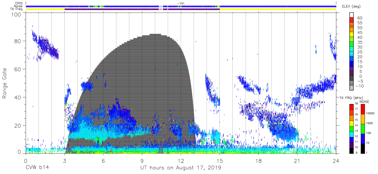Click the '40' tick on the Range Gate axis
The width and height of the screenshot is (378, 174).
pyautogui.click(x=18, y=97)
